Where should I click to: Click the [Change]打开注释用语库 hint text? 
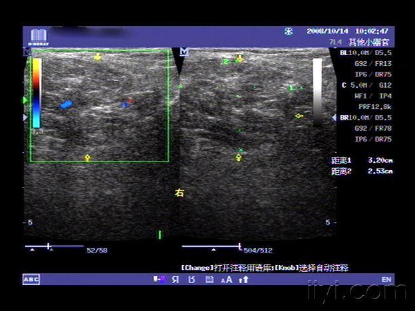pyautogui.click(x=226, y=268)
